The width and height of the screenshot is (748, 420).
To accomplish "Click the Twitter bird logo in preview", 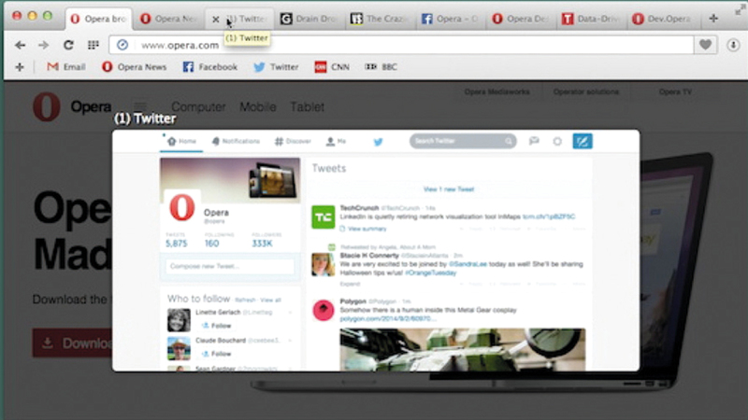I will (379, 142).
